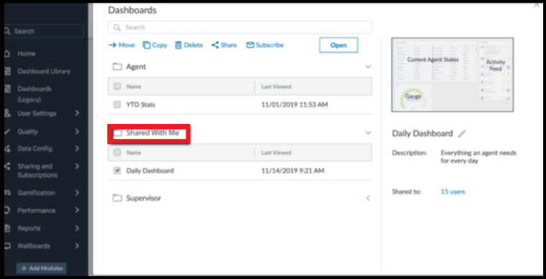
Task: Expand Data Config. submenu arrow
Action: [77, 149]
